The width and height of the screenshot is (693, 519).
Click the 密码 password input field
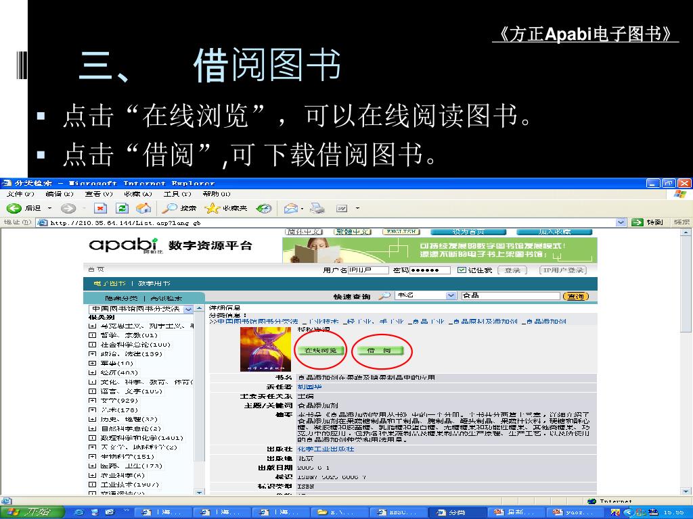(430, 270)
